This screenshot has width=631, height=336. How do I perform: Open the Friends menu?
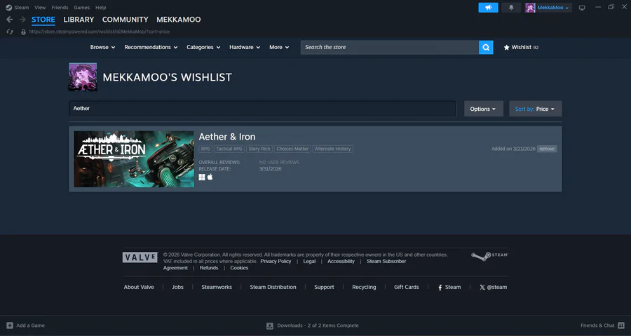pos(60,8)
